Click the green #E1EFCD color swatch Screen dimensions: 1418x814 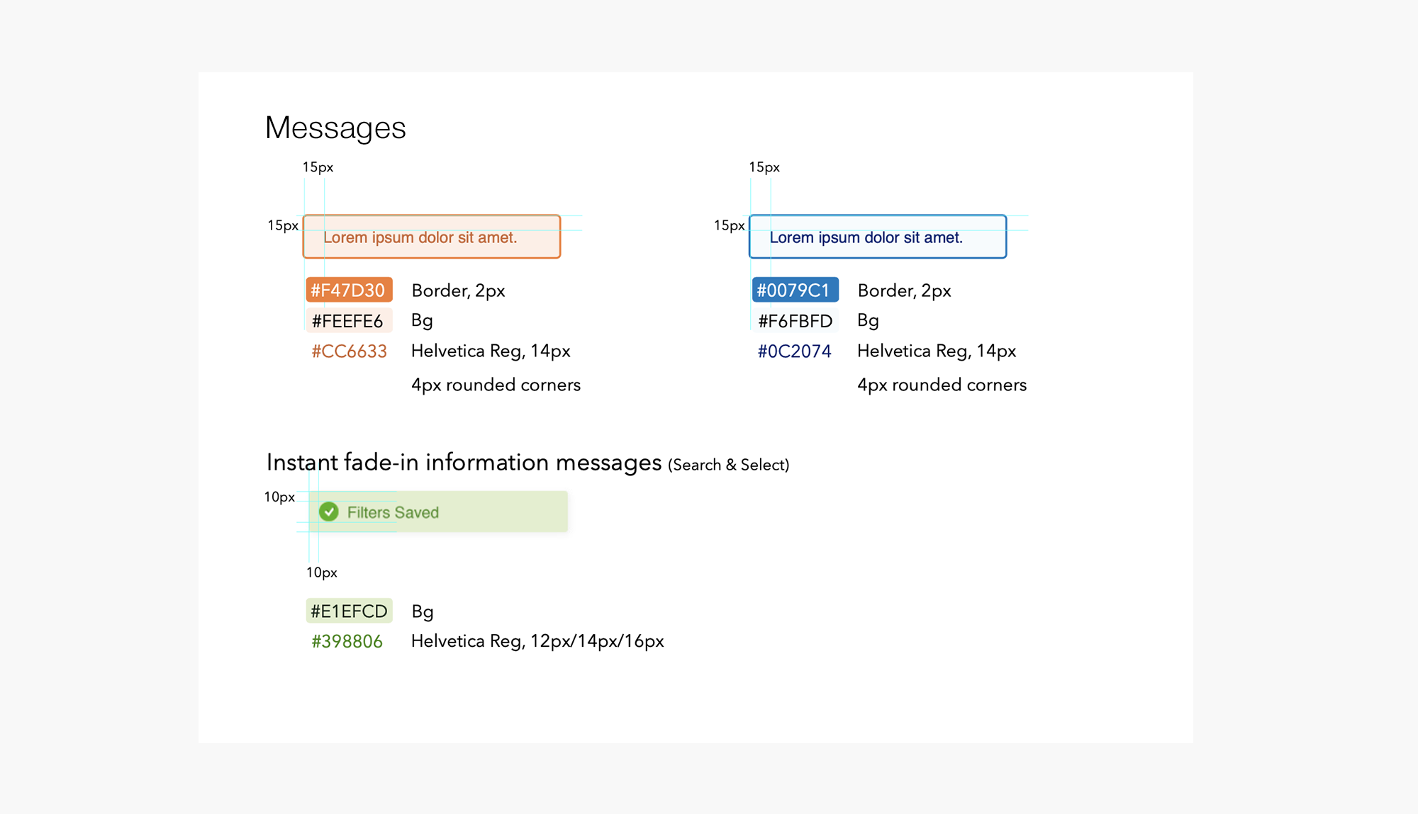349,611
